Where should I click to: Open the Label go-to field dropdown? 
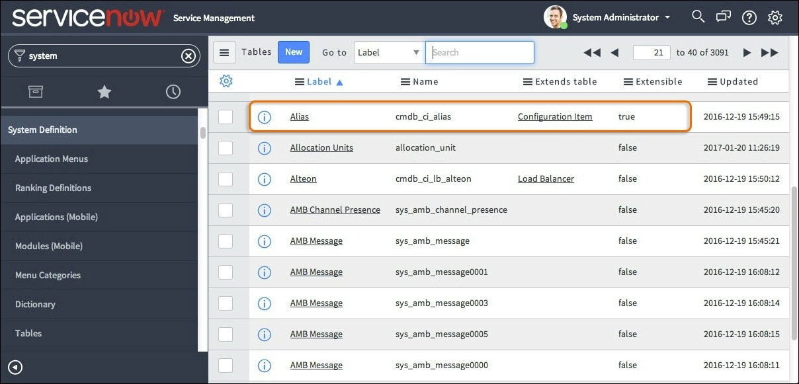point(388,52)
